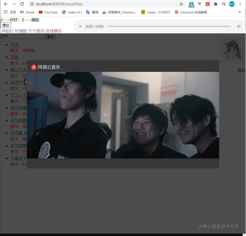Mute the audio player volume icon

[x=239, y=26]
